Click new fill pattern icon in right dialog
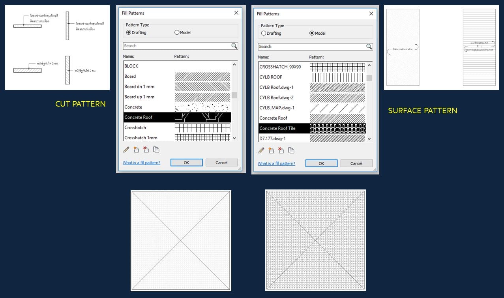 (x=271, y=150)
